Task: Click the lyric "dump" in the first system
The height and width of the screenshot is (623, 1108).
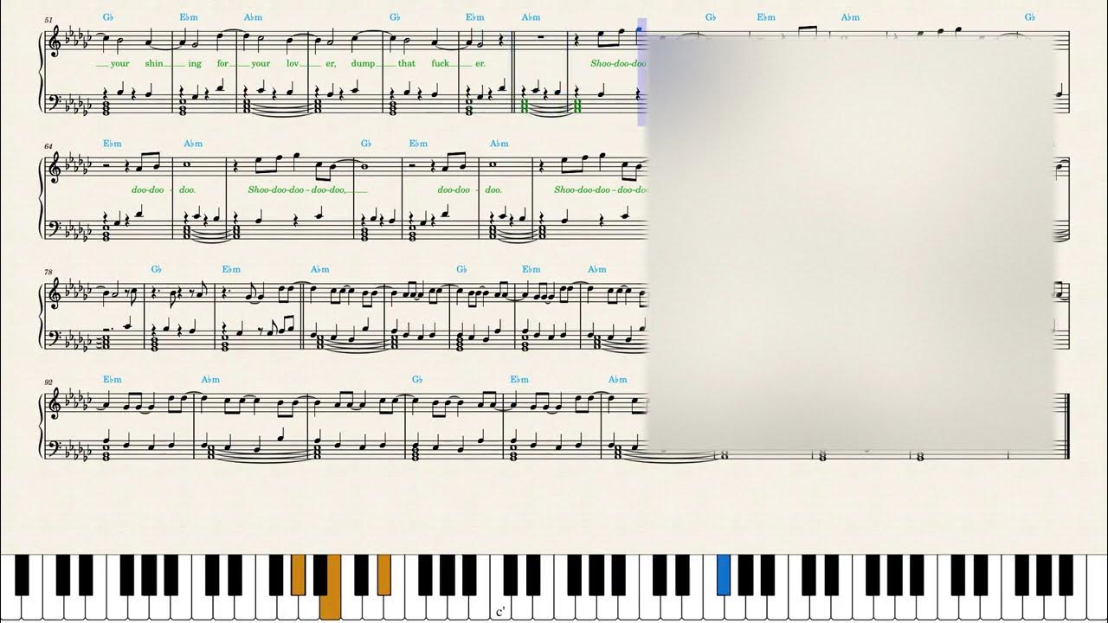Action: click(x=362, y=63)
